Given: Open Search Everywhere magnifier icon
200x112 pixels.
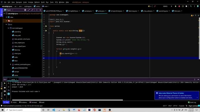Looking at the screenshot, I should tap(191, 6).
